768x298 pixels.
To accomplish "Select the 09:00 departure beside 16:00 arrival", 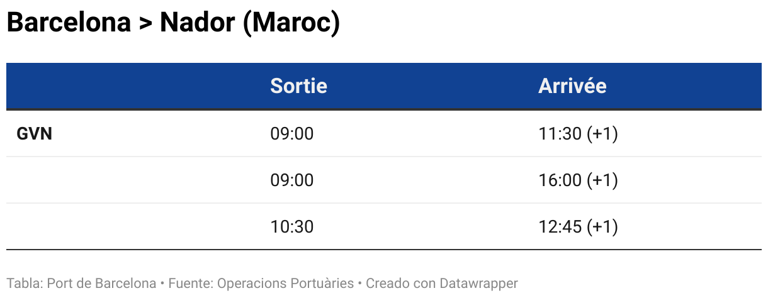I will coord(291,180).
